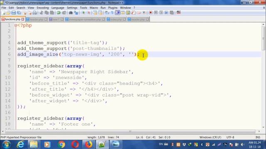The width and height of the screenshot is (266, 149).
Task: Open the taskbar clock showing AM 01.24
Action: coord(254,144)
